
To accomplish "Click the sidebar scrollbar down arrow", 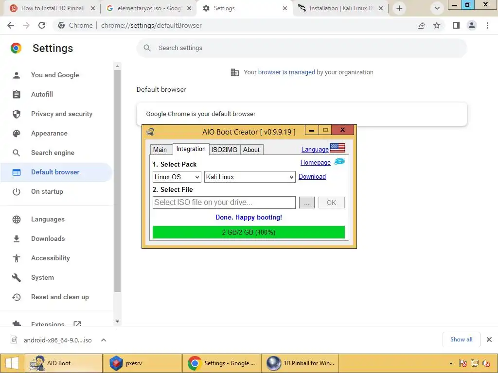I will click(117, 322).
